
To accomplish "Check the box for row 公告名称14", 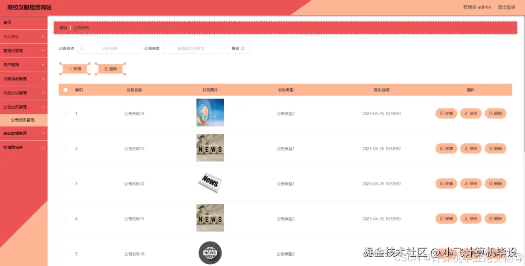I will 66,113.
